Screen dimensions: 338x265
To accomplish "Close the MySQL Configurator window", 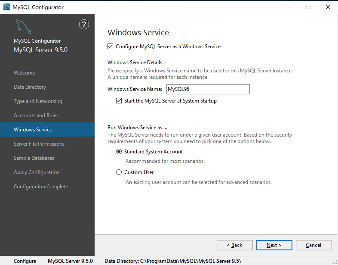I will (x=328, y=7).
